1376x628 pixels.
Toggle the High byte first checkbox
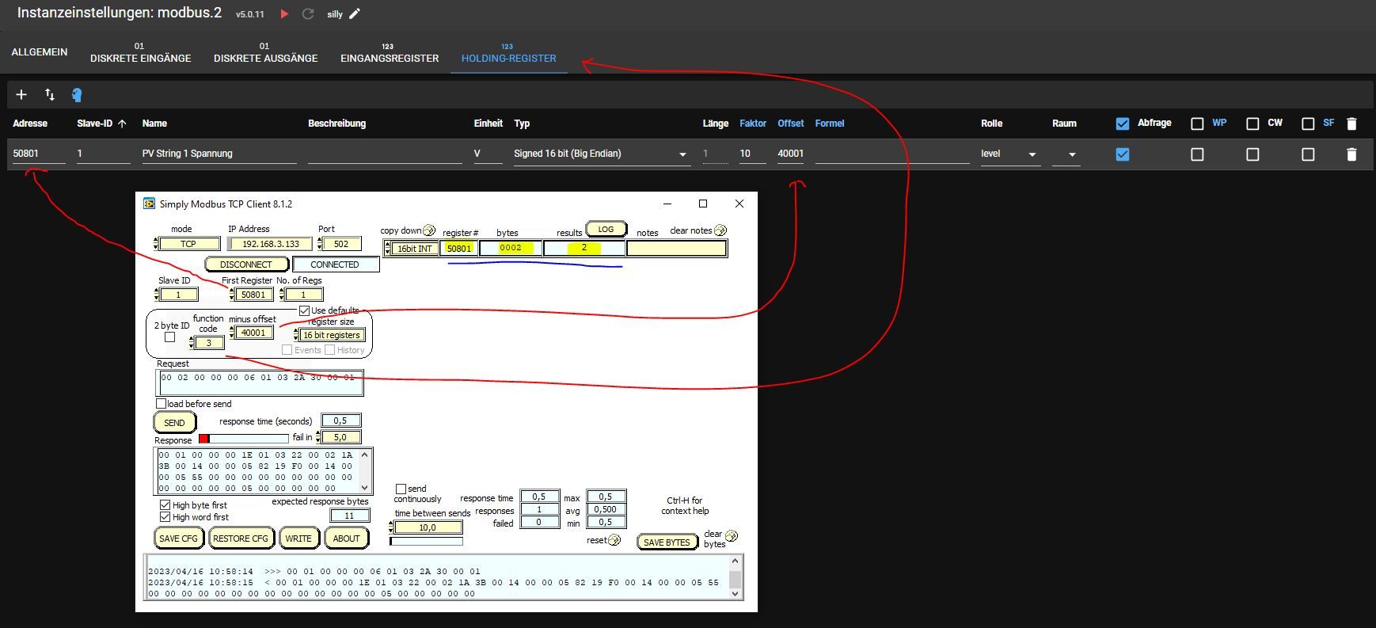pos(165,505)
